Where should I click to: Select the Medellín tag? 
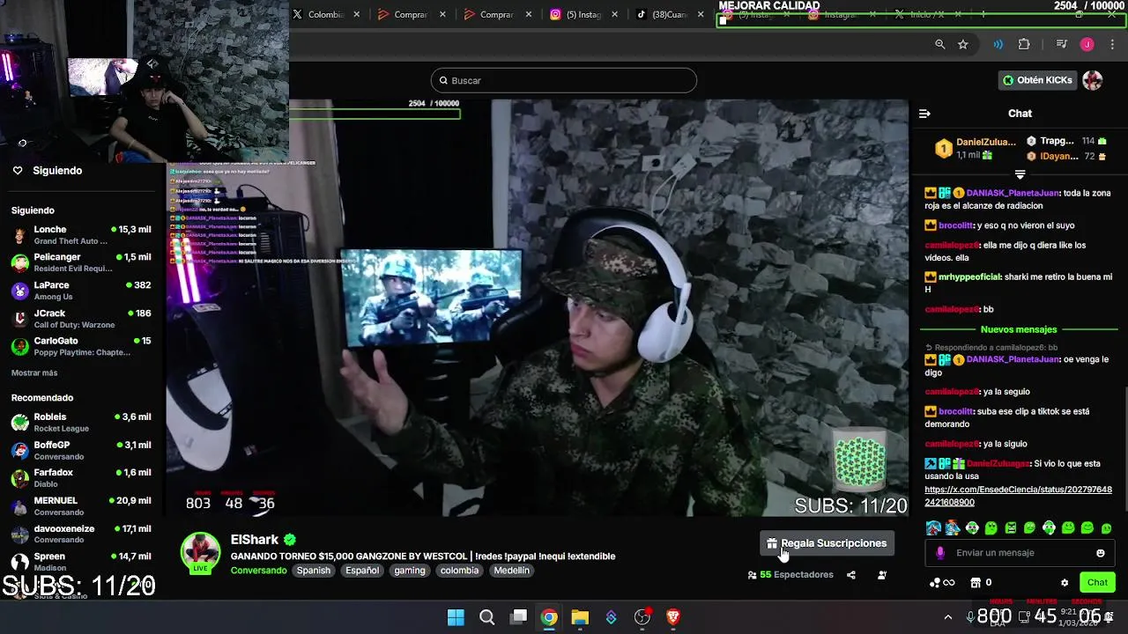click(512, 571)
